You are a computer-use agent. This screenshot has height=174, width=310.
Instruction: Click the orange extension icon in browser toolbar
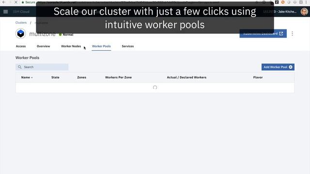click(283, 2)
